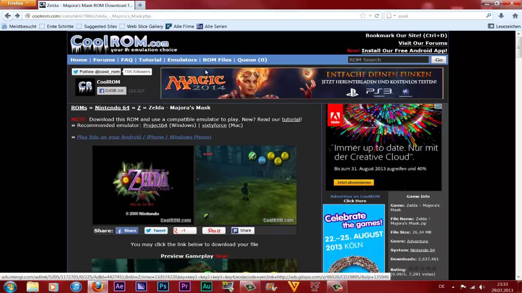Open Adobe Premiere Pro from the taskbar
522x293 pixels.
pos(185,286)
